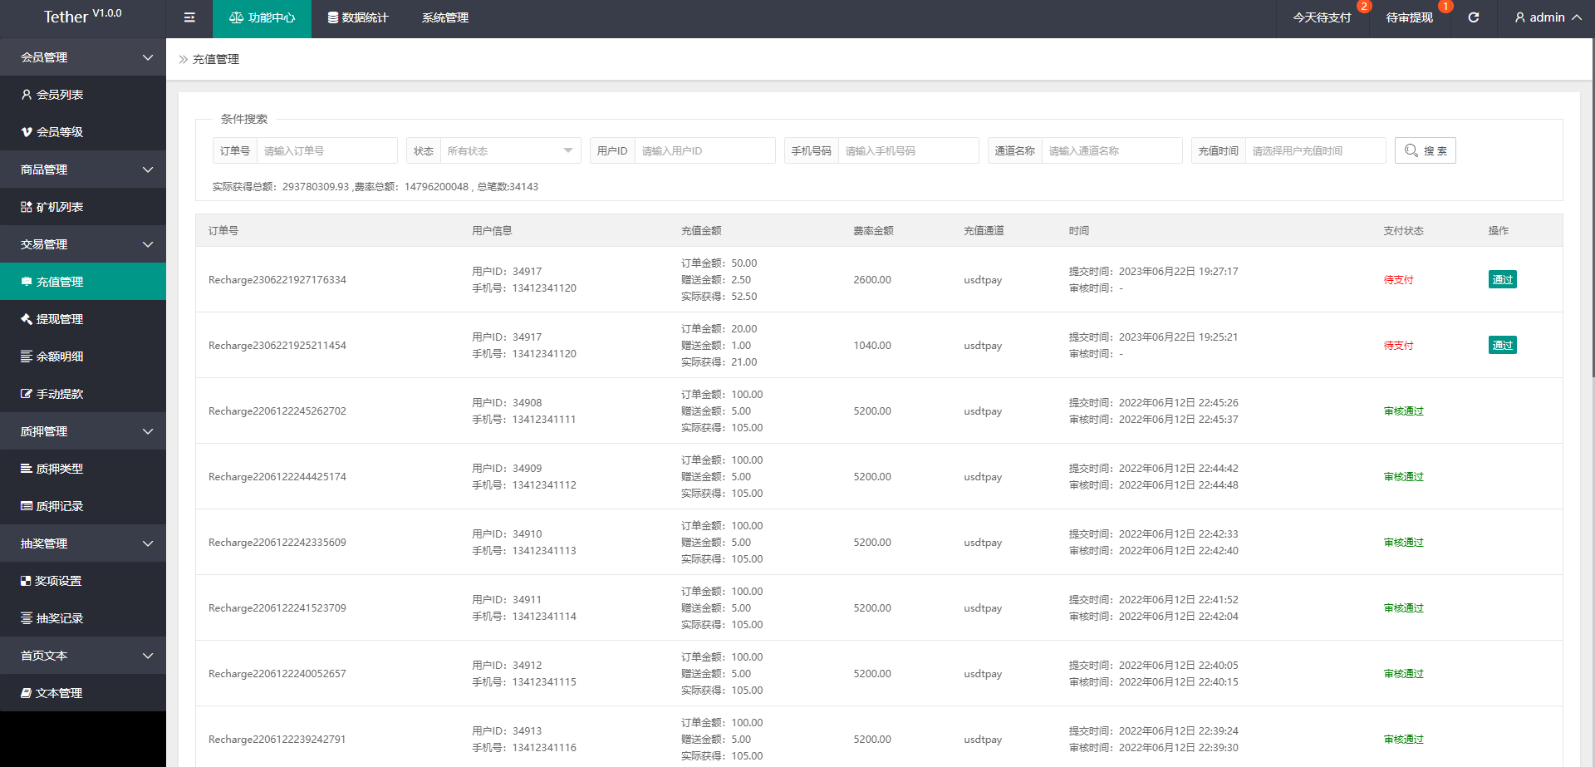Open 会员等级 in sidebar
The image size is (1595, 767).
(x=83, y=132)
